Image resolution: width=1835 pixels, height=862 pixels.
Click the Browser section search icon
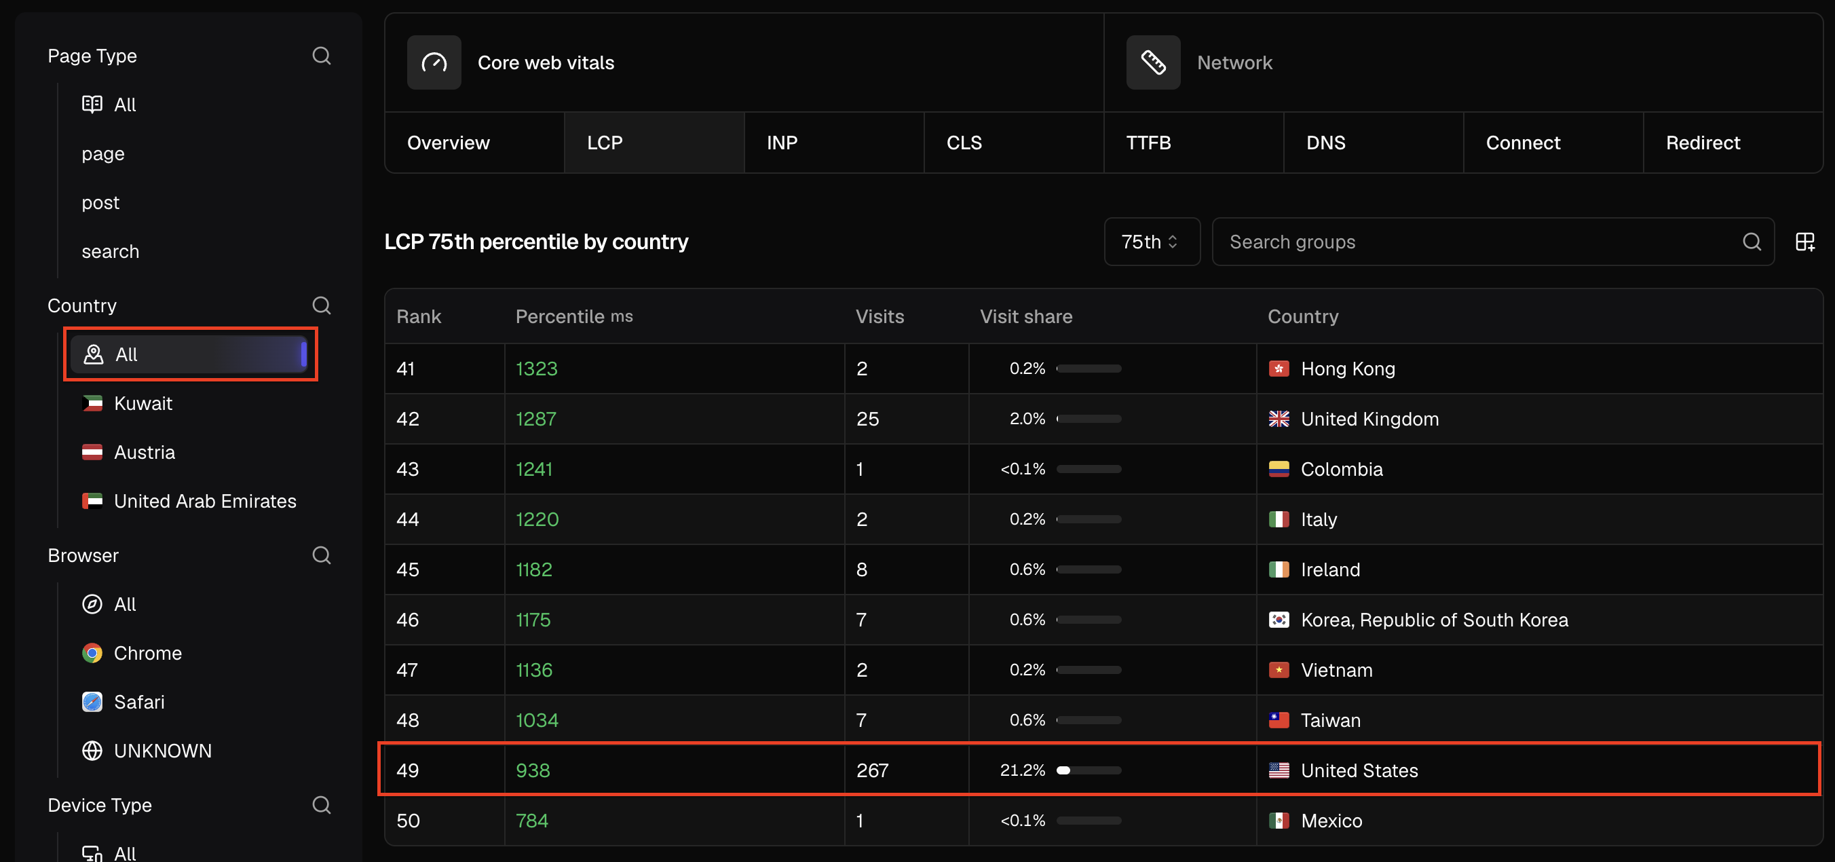(x=321, y=555)
